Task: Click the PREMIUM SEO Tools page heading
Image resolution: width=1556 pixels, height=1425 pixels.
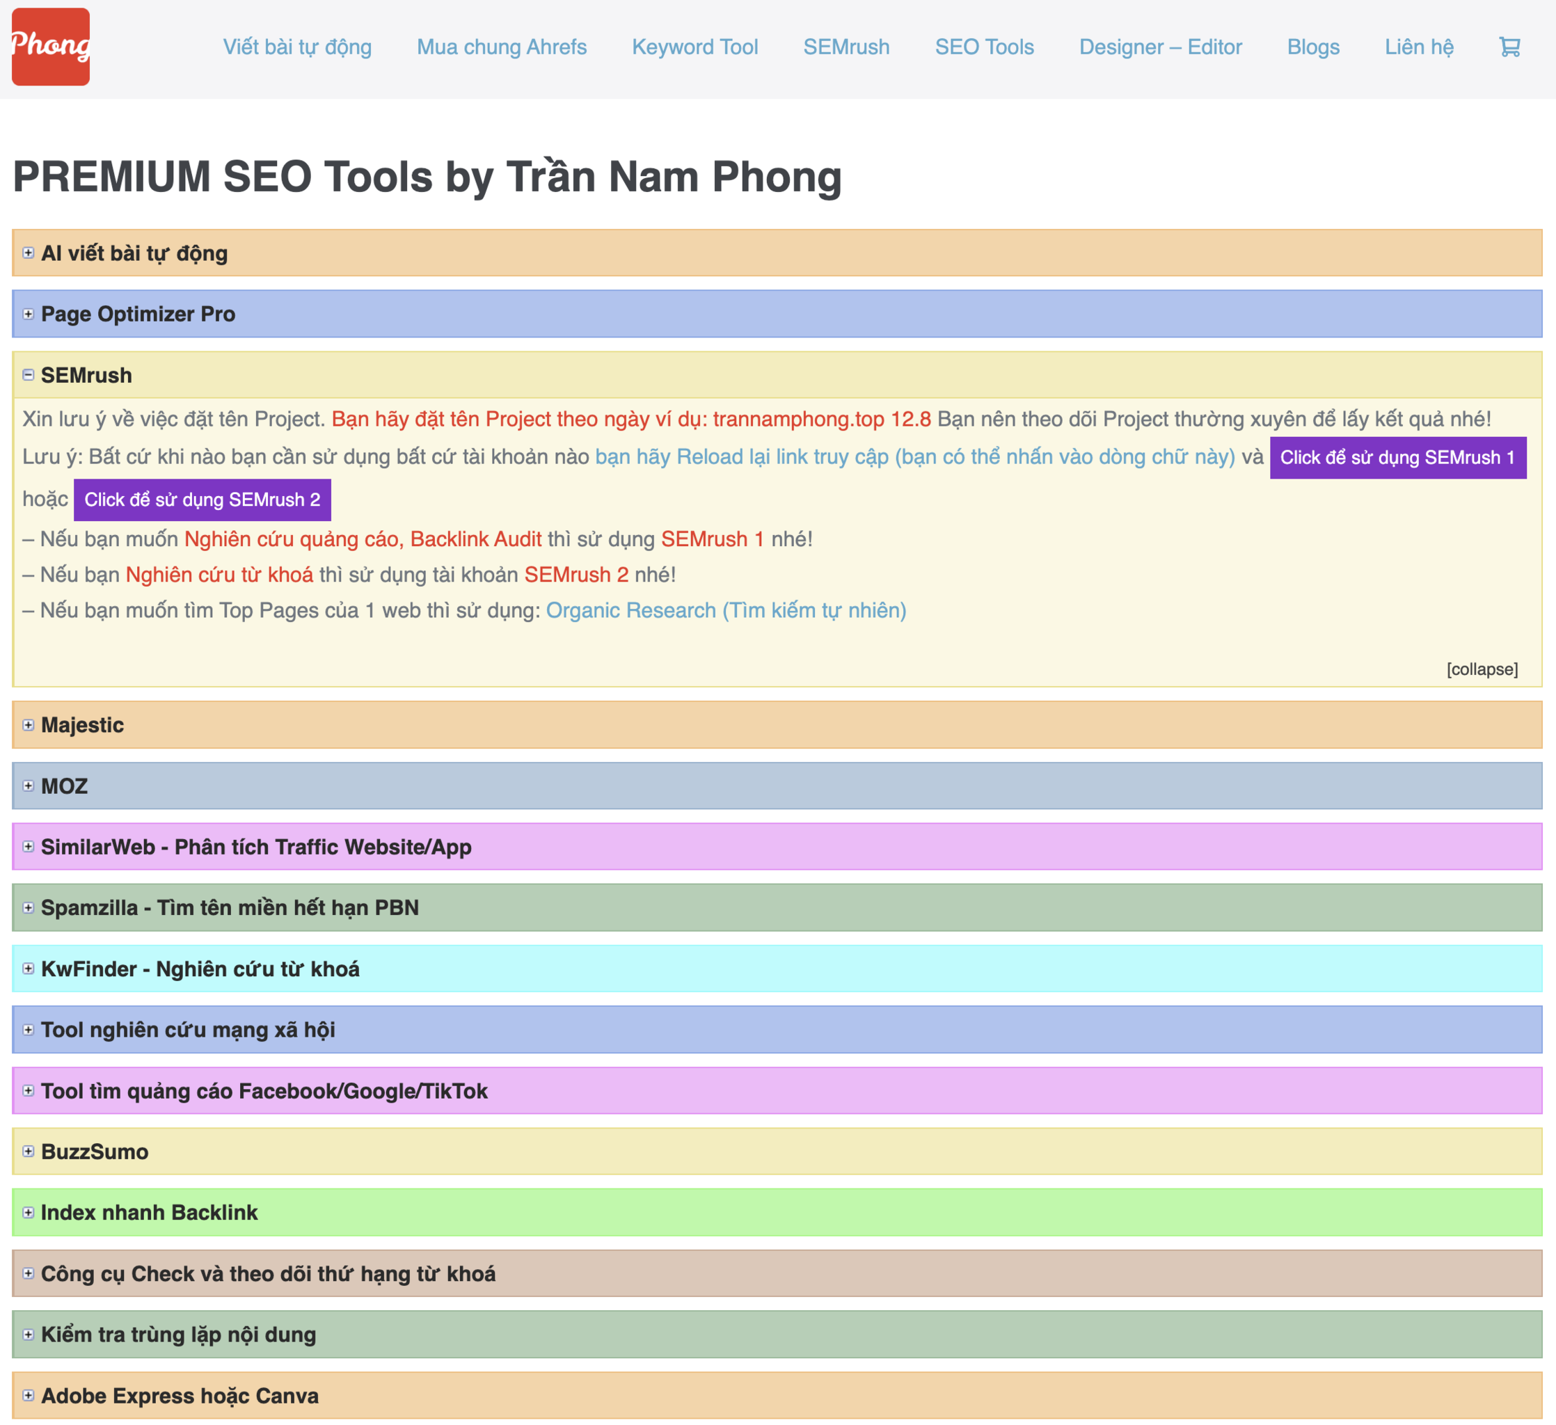Action: (427, 177)
